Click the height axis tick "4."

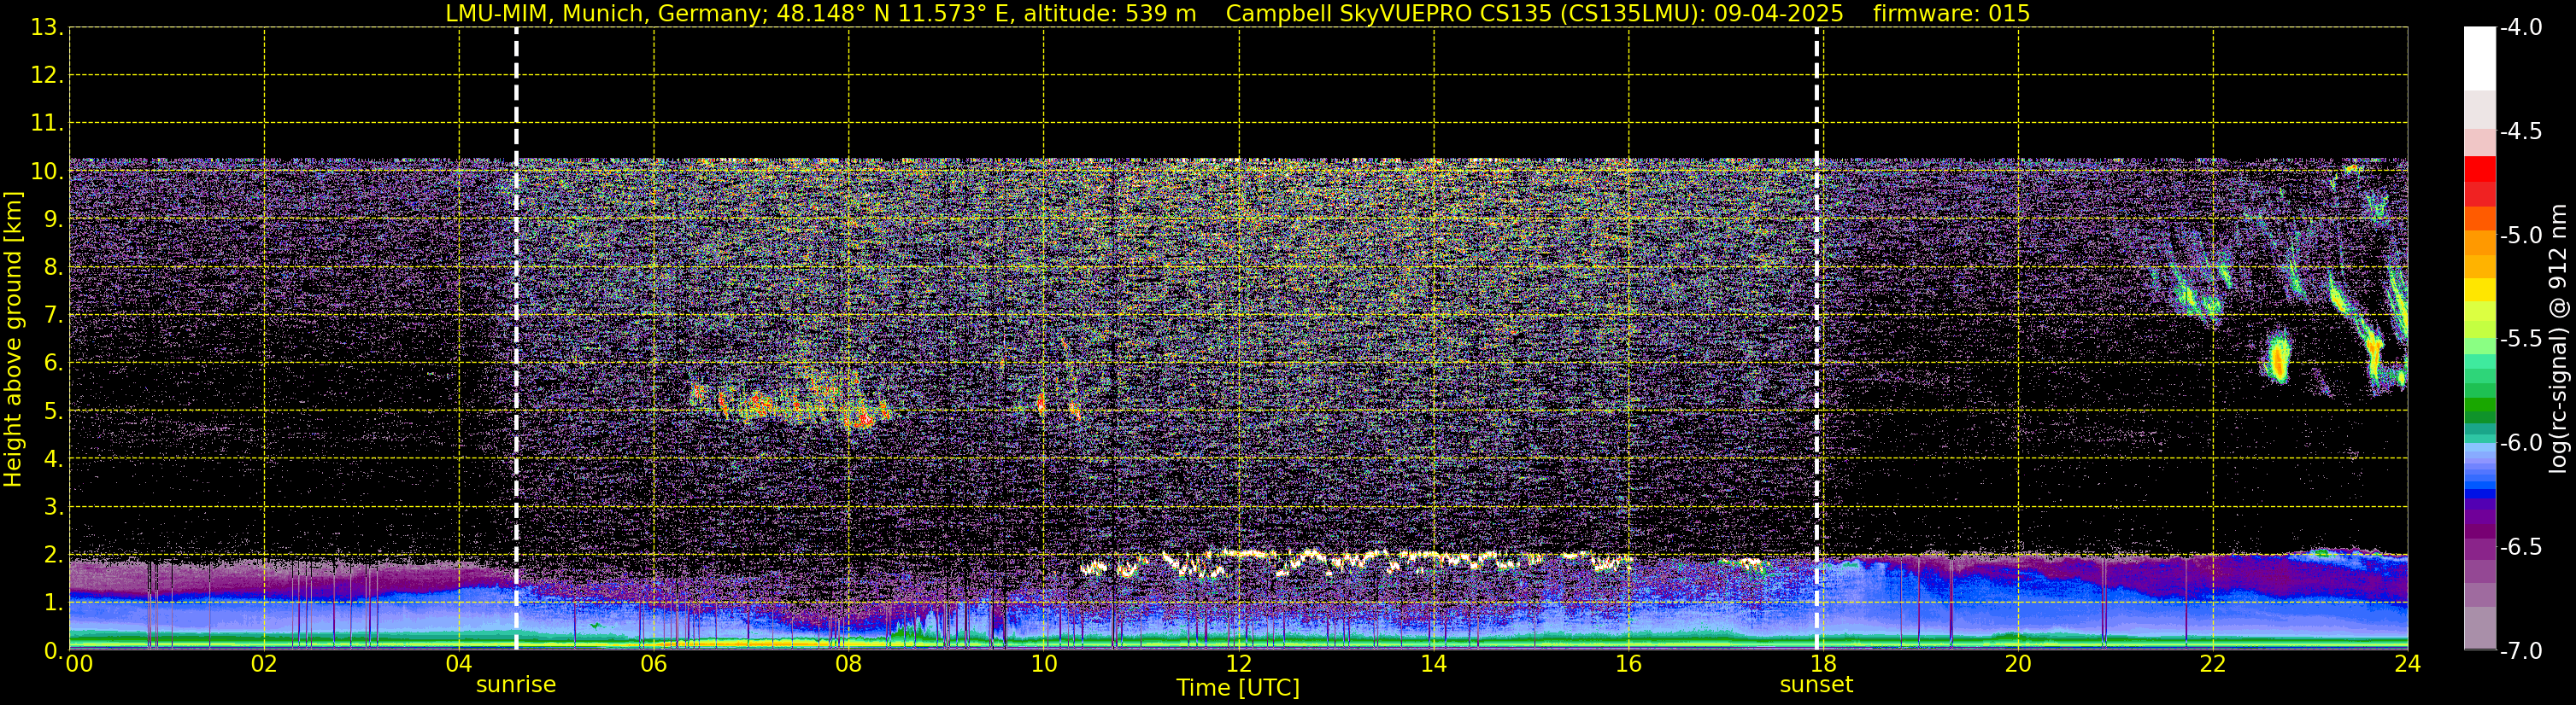pos(52,459)
